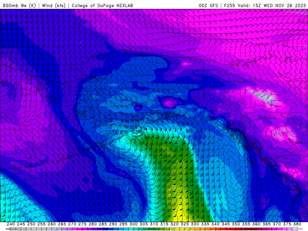Click the 250 value on color scale

coord(31,224)
